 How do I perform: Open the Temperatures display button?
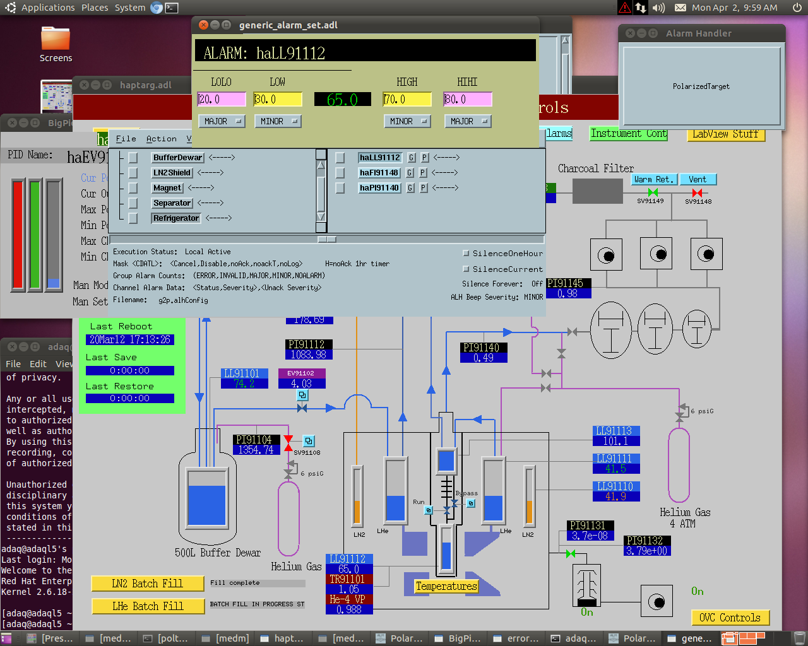446,587
